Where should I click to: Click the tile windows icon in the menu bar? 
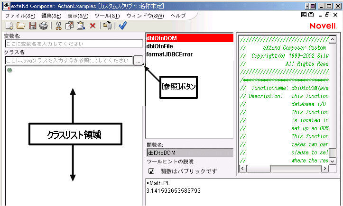304,15
